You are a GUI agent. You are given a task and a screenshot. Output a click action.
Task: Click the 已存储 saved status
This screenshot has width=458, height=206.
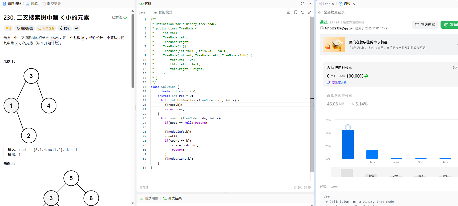pos(144,187)
